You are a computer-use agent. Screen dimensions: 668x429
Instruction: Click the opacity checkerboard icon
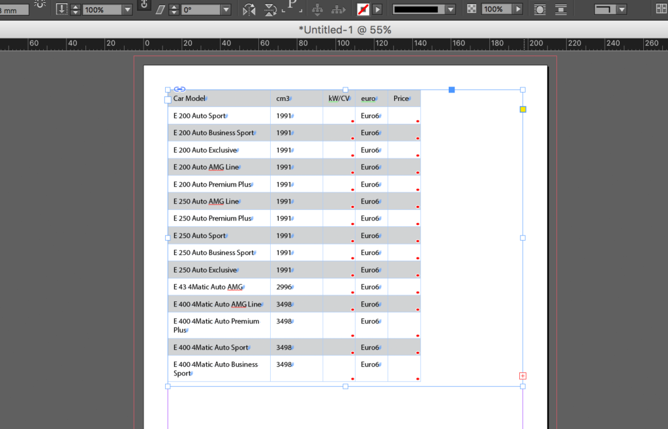coord(471,9)
